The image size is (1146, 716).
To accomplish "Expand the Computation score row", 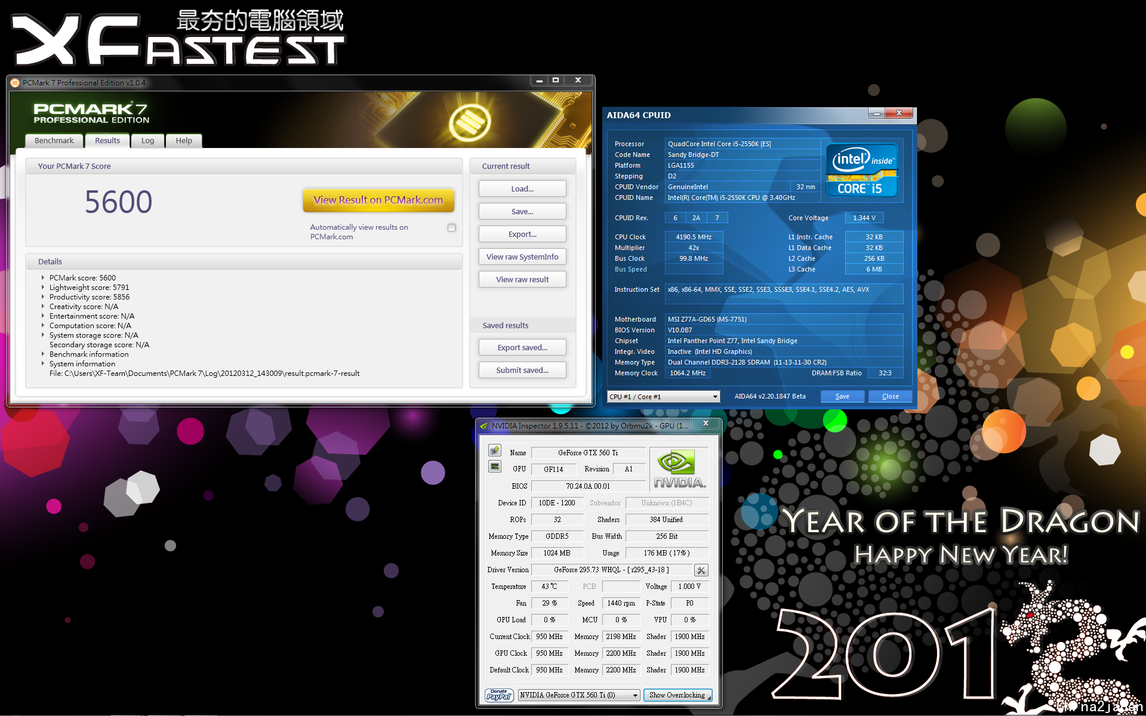I will click(43, 325).
